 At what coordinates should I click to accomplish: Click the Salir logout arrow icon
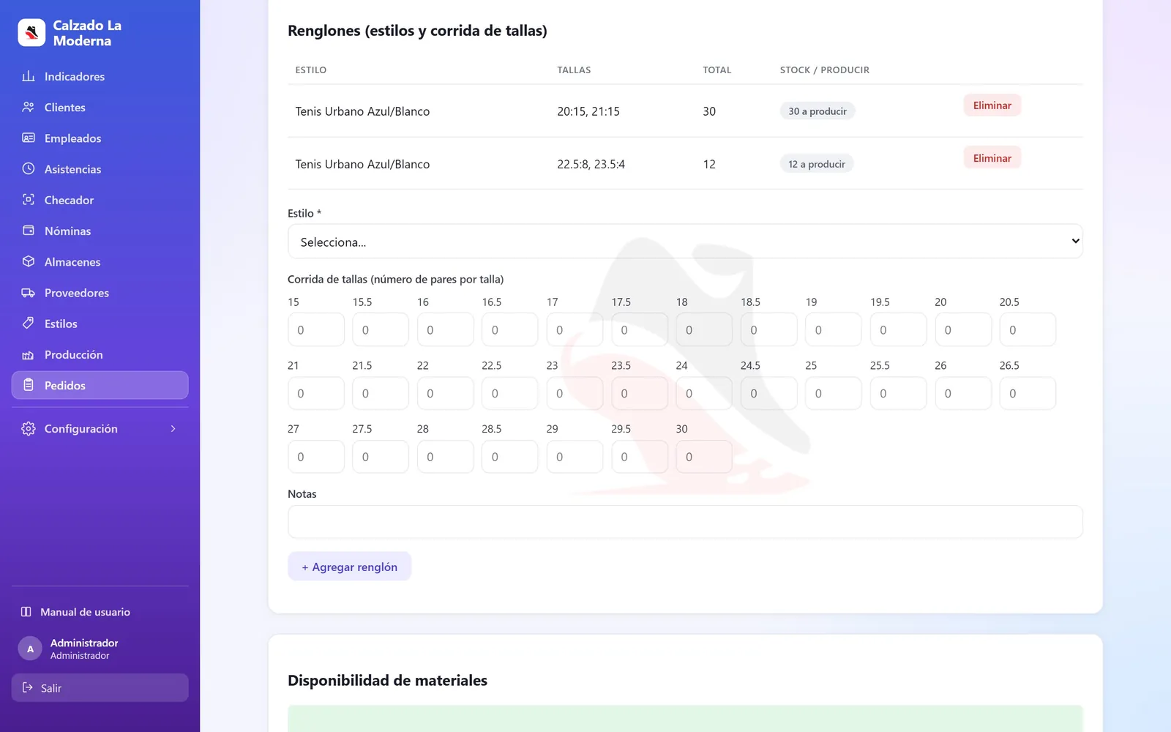28,687
